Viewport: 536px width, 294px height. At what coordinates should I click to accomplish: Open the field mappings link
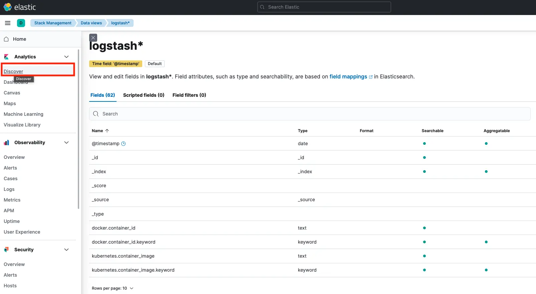point(348,76)
